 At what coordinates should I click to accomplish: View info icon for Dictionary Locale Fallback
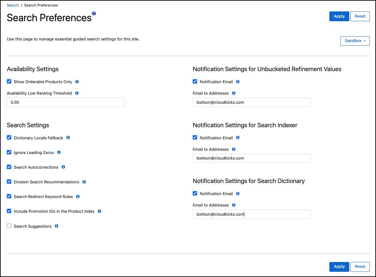tap(68, 138)
